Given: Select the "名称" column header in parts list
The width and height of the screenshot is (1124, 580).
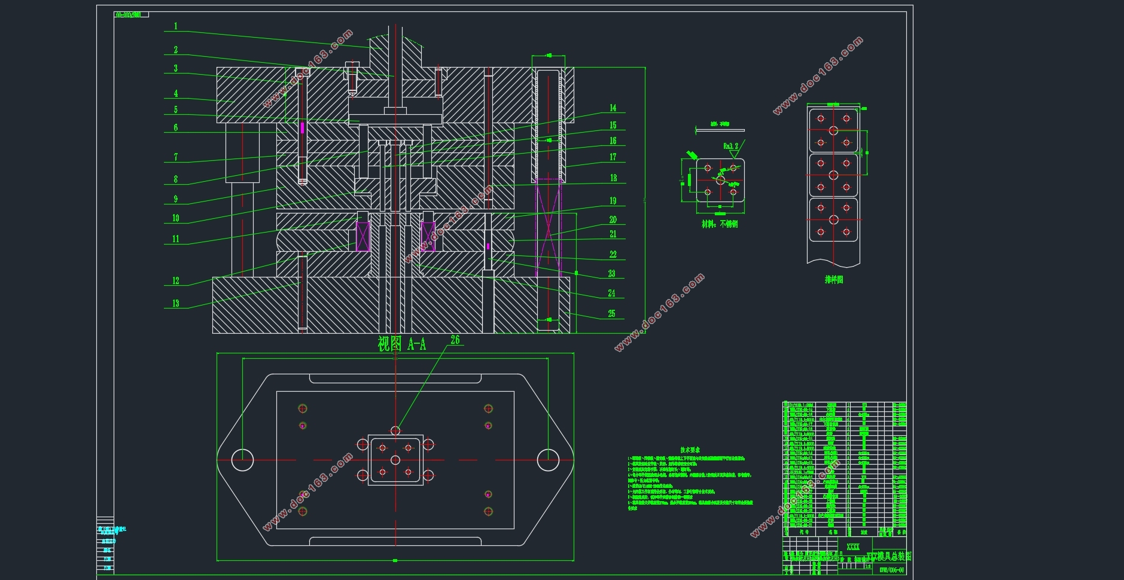Looking at the screenshot, I should 833,532.
